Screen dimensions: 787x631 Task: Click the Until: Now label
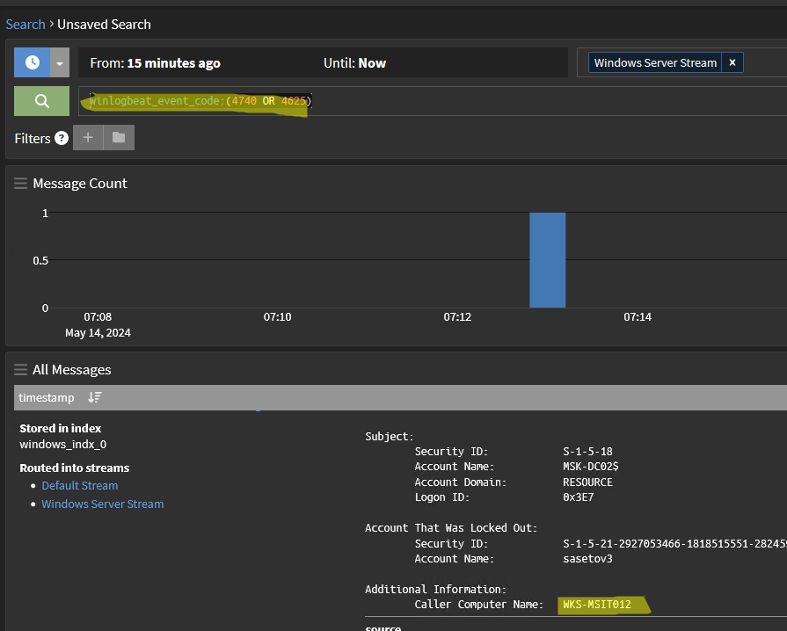[x=355, y=63]
